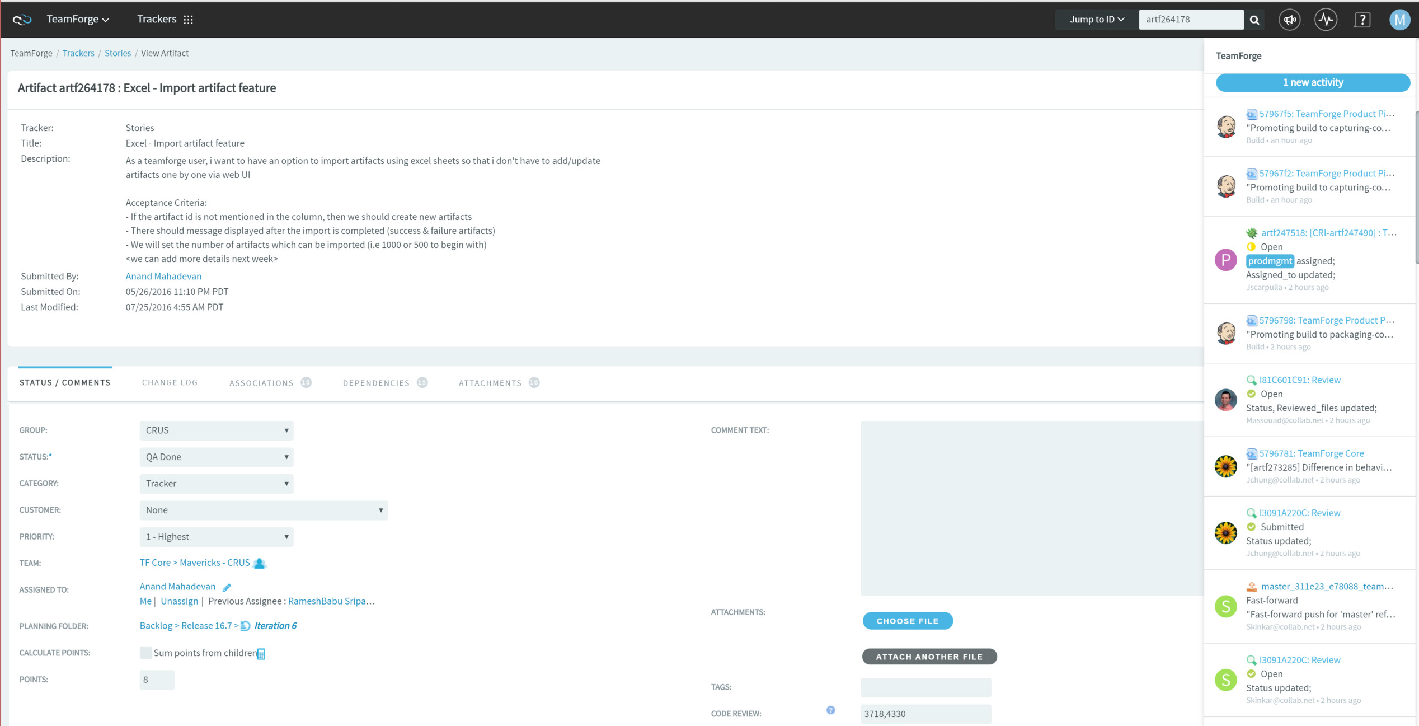Open the Status dropdown showing QA Done
The image size is (1419, 726).
point(216,457)
